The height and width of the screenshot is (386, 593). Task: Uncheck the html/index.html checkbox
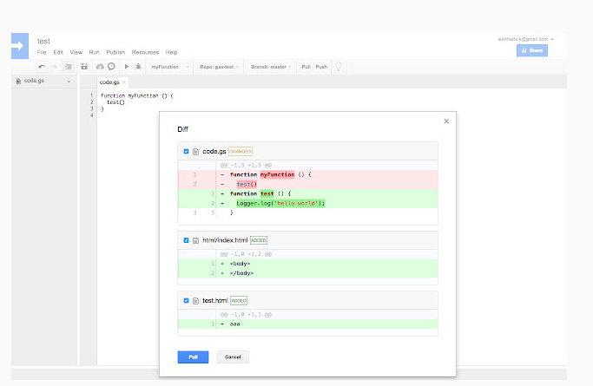pyautogui.click(x=186, y=240)
